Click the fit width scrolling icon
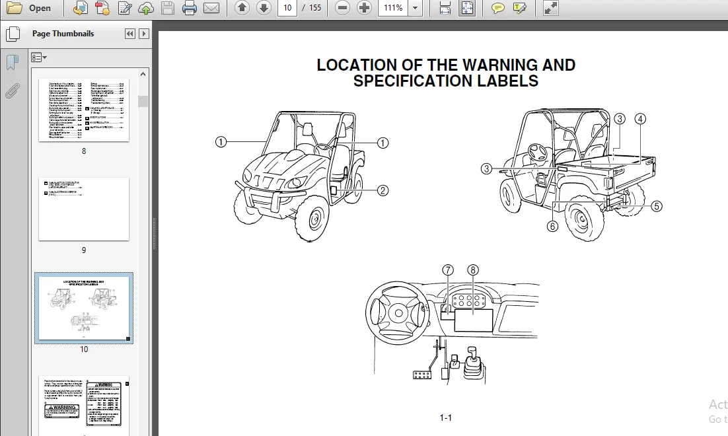 (445, 8)
